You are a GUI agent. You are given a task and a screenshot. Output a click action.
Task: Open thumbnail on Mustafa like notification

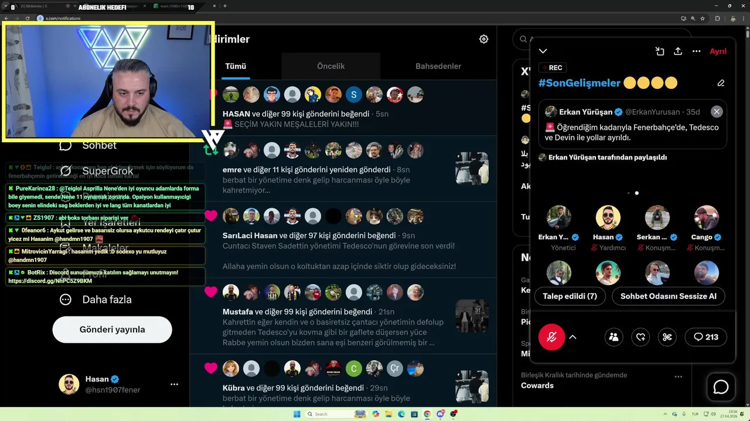pos(472,316)
